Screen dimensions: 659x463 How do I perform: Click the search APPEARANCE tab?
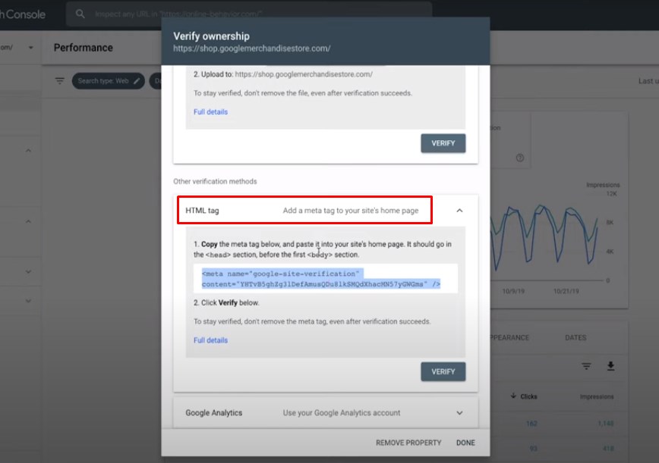point(509,338)
